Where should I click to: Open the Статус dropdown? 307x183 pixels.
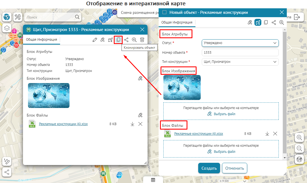pyautogui.click(x=240, y=43)
